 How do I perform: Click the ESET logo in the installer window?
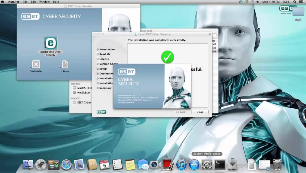[102, 112]
